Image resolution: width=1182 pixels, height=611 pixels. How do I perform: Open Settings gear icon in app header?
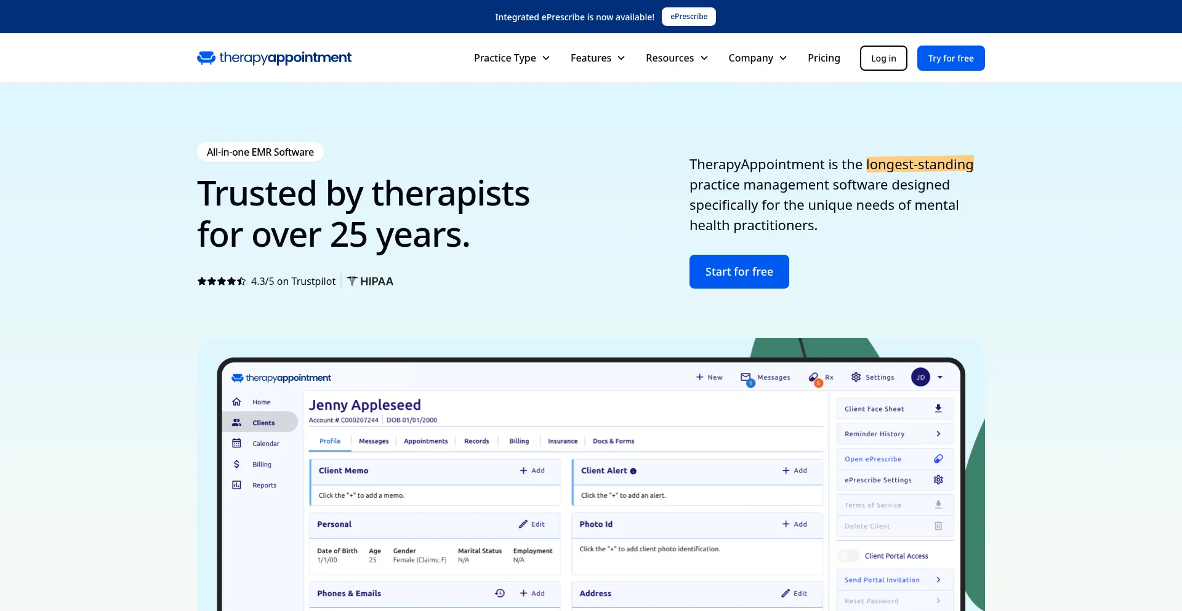click(x=856, y=377)
